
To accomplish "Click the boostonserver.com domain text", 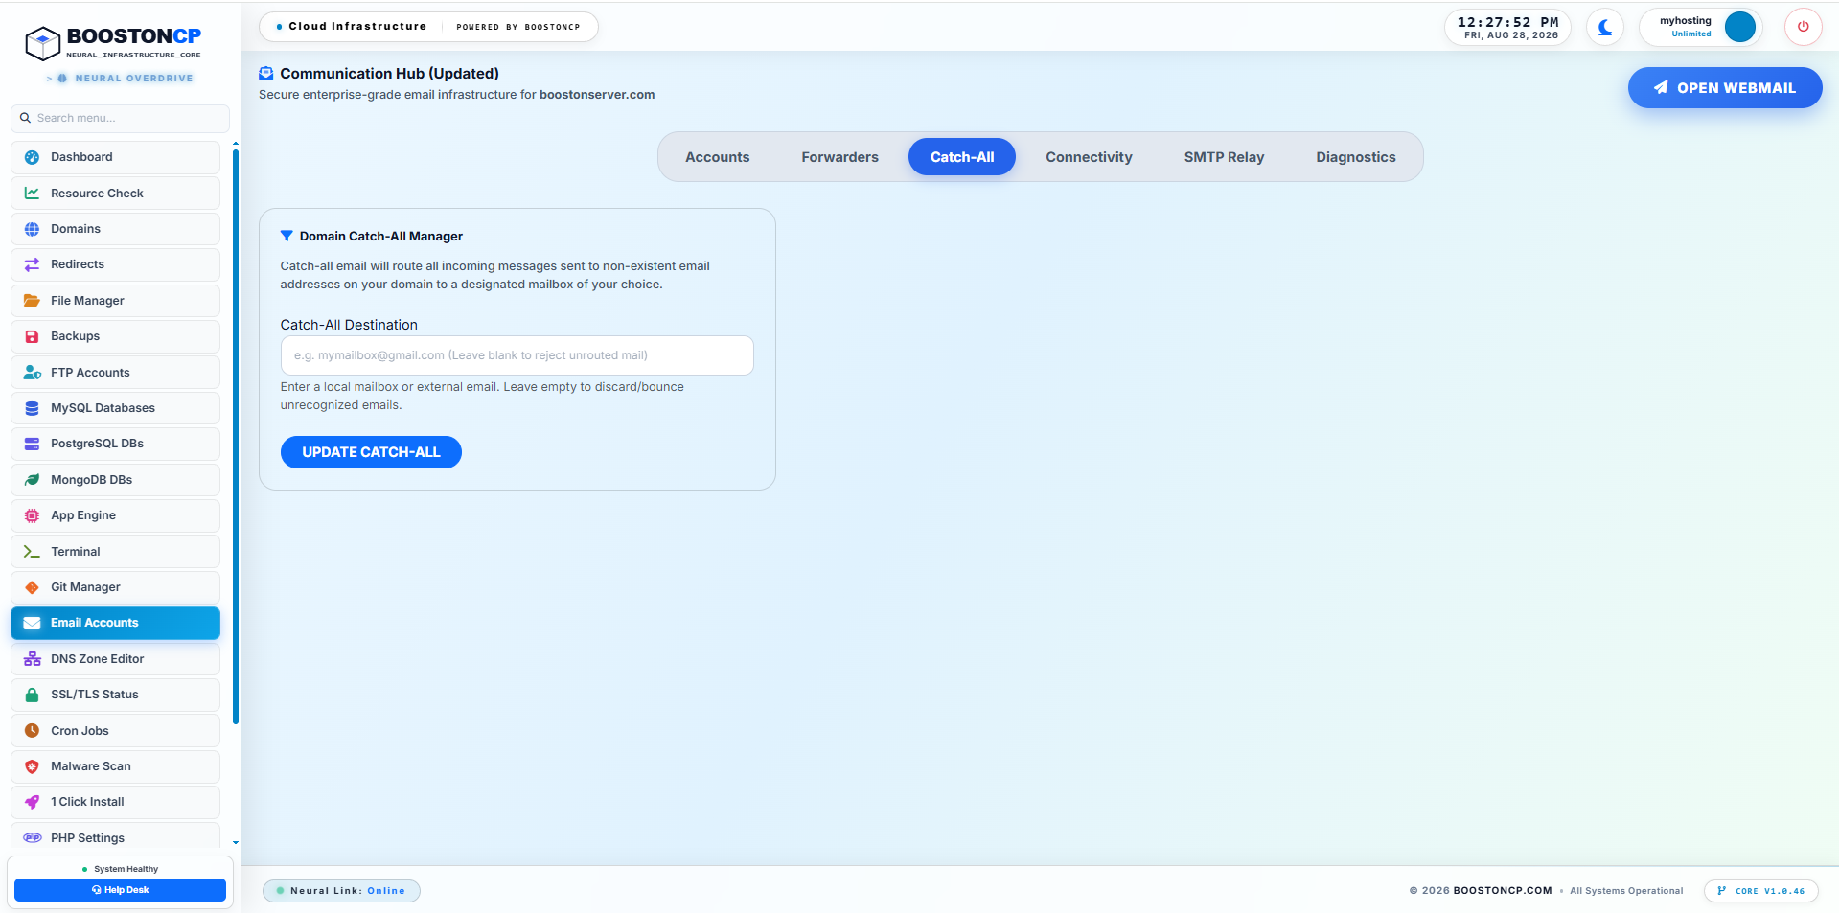I will [x=597, y=95].
